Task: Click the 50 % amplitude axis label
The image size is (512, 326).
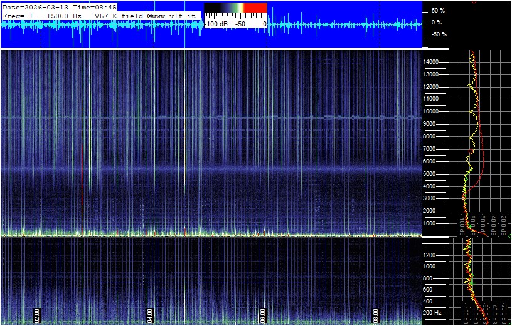Action: coord(437,11)
